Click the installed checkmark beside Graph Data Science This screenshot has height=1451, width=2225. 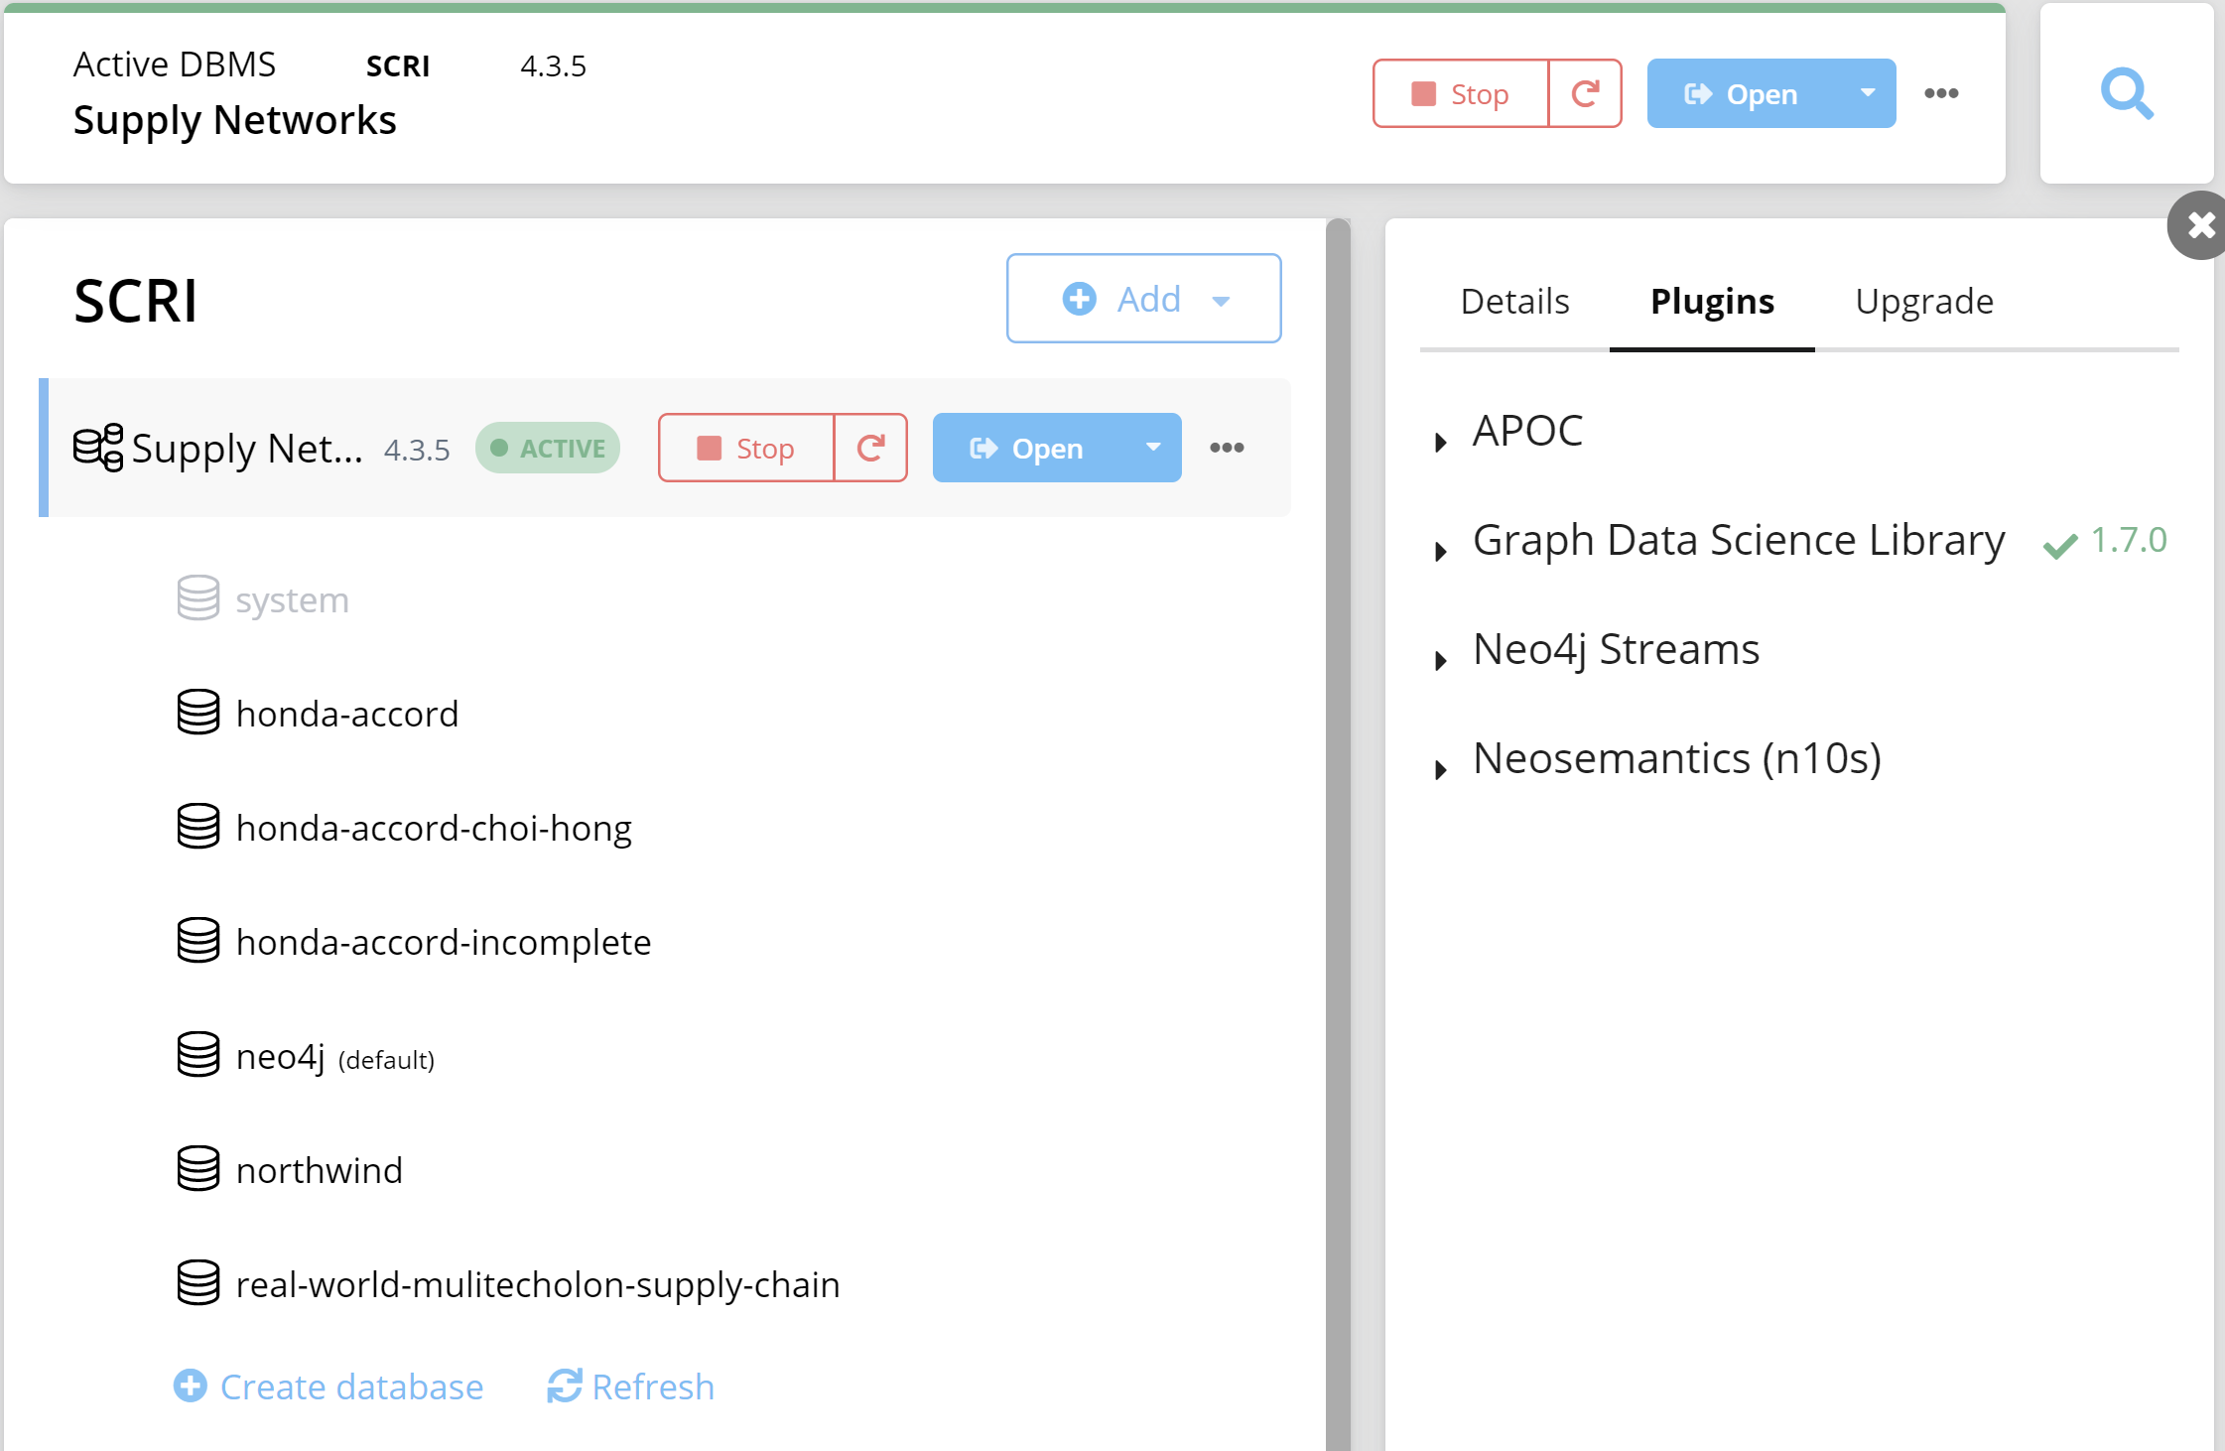pyautogui.click(x=2060, y=545)
